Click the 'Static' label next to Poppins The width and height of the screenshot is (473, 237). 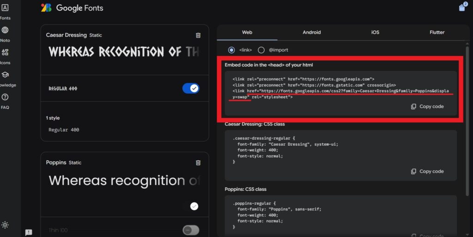click(x=75, y=163)
